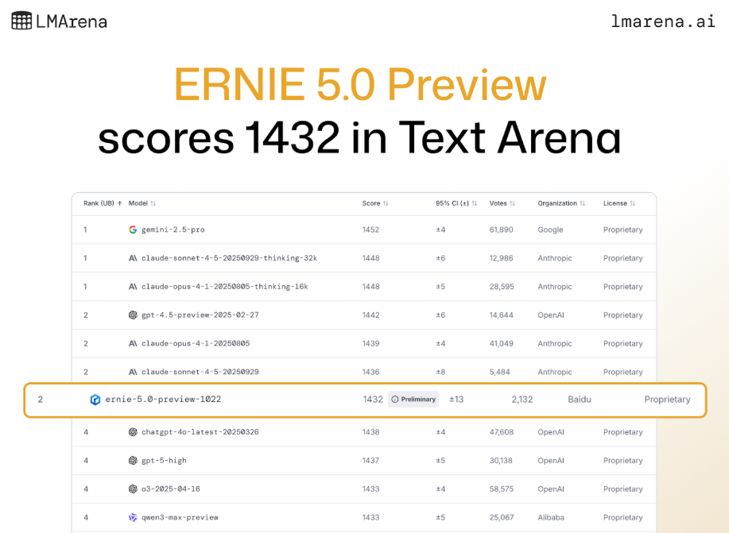Sort table using Model column arrows

click(153, 203)
